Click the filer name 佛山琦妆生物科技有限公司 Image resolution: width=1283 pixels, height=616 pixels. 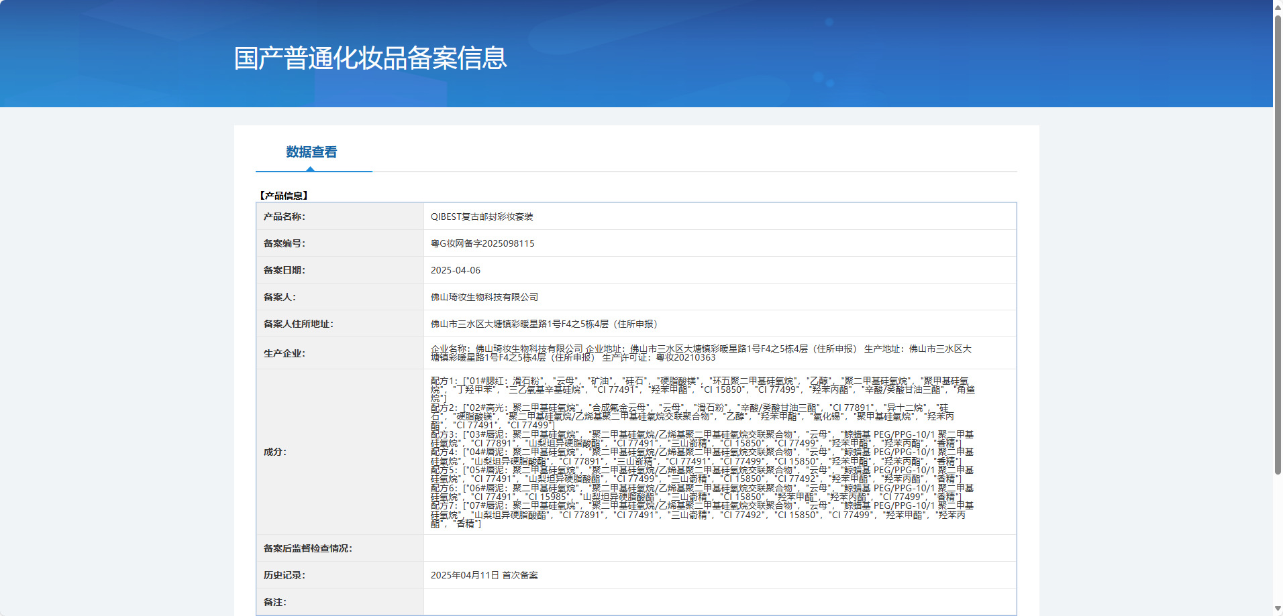coord(484,297)
